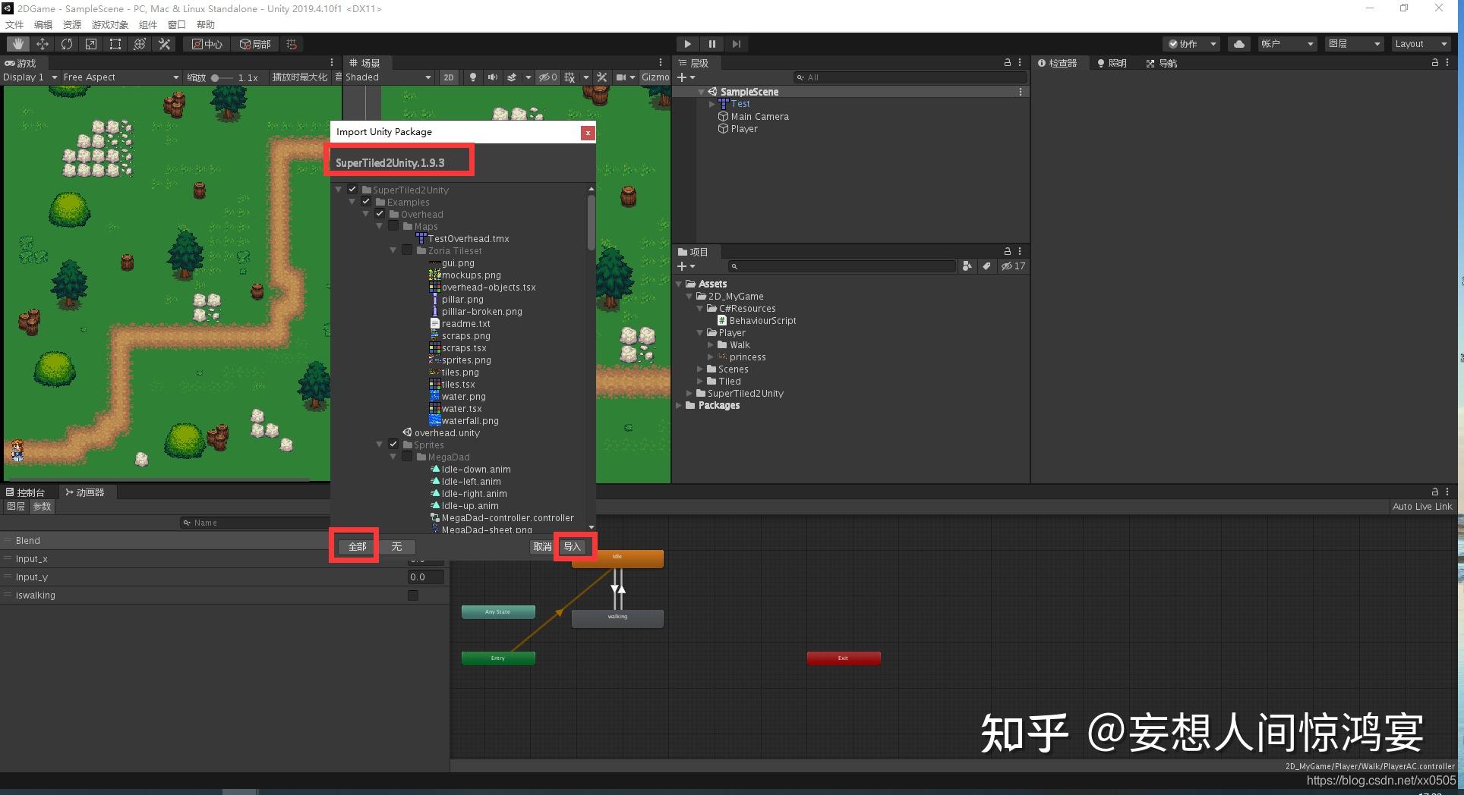1464x795 pixels.
Task: Select the walking state in the Animator graph
Action: [617, 617]
